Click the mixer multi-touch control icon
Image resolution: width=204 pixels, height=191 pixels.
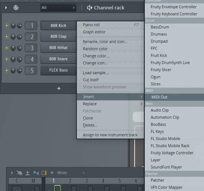(x=19, y=173)
